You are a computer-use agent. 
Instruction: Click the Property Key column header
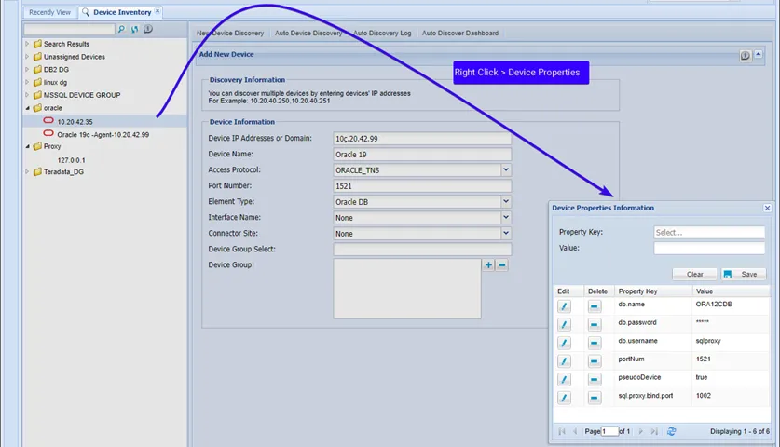(653, 291)
